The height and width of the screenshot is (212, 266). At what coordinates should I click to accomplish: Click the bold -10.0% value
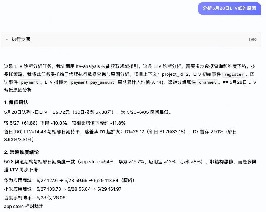click(59, 123)
